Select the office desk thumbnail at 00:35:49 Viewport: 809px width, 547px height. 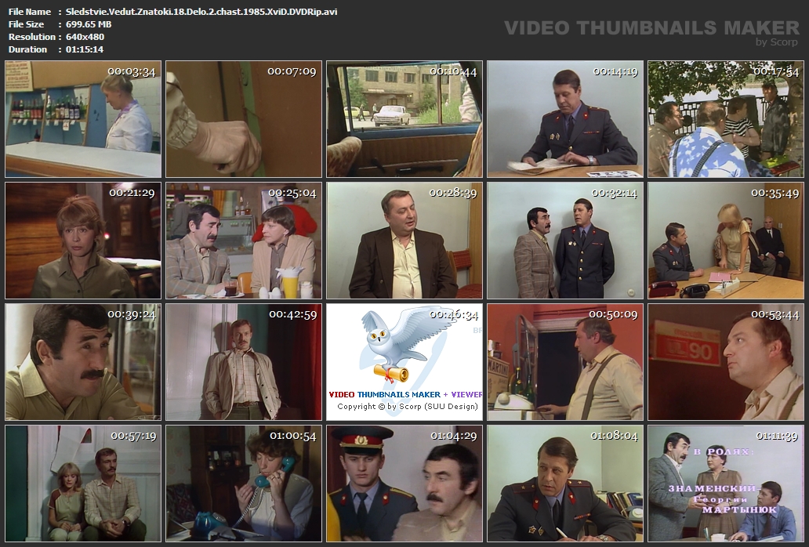click(x=725, y=241)
